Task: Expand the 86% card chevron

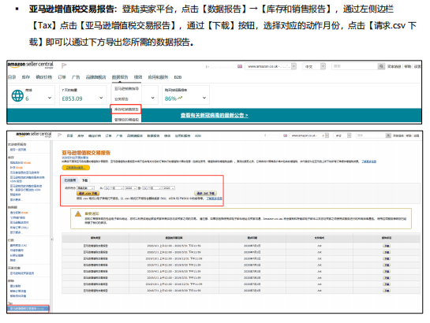Action: tap(204, 98)
